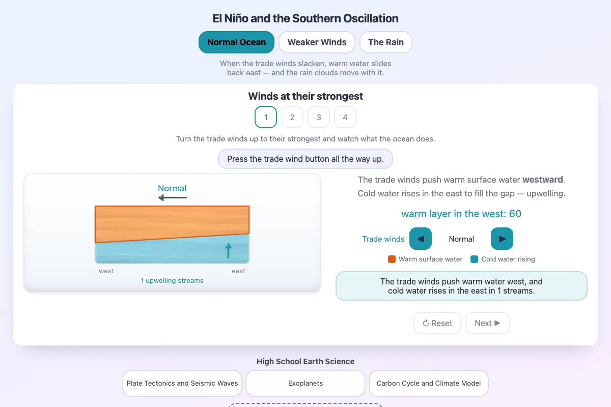Increase trade winds with right arrow button
The width and height of the screenshot is (611, 407).
click(x=502, y=239)
